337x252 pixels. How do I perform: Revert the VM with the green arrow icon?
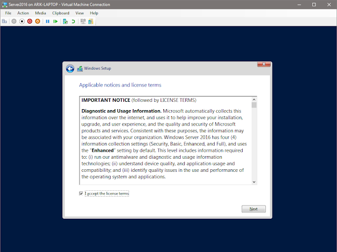(x=73, y=21)
